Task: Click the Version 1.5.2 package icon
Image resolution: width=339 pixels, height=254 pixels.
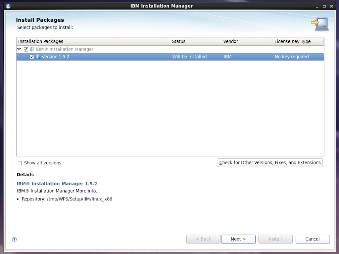Action: [38, 57]
